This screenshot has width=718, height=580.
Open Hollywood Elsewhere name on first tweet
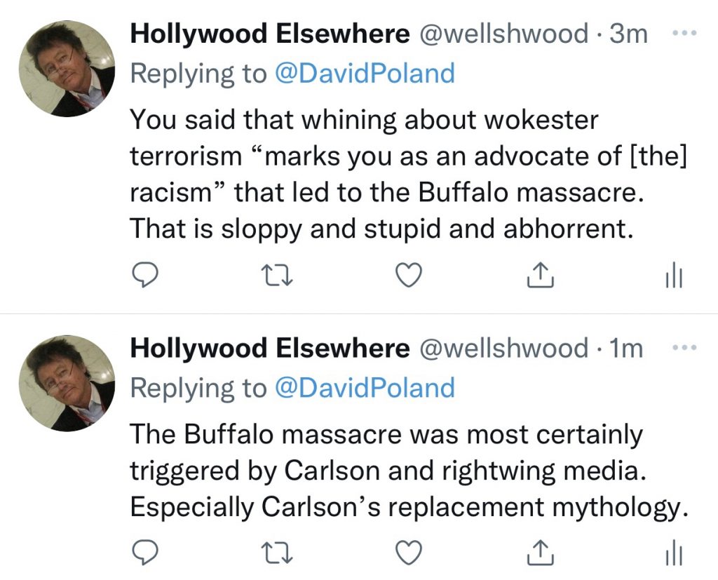click(269, 34)
